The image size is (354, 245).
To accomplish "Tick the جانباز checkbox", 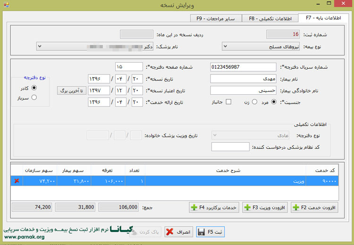I will pos(228,102).
